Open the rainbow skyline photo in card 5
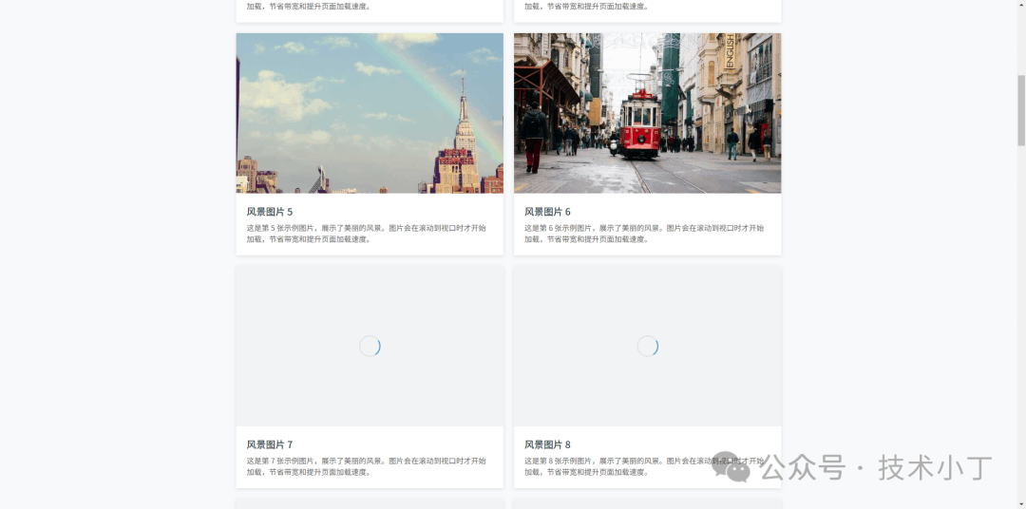1026x509 pixels. pyautogui.click(x=370, y=113)
